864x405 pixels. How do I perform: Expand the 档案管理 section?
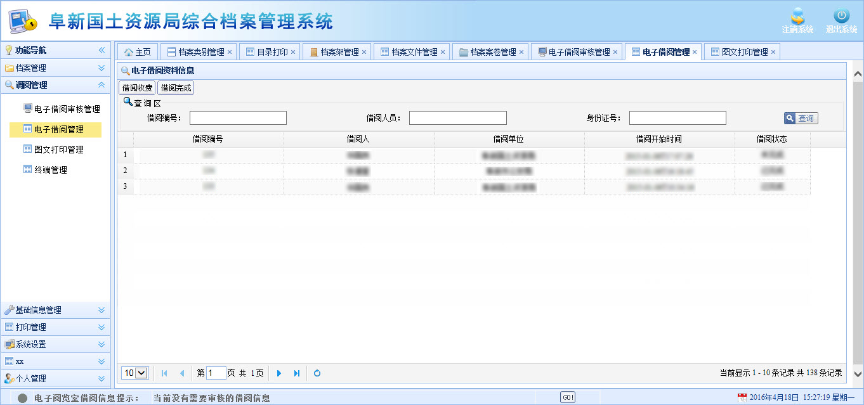101,68
